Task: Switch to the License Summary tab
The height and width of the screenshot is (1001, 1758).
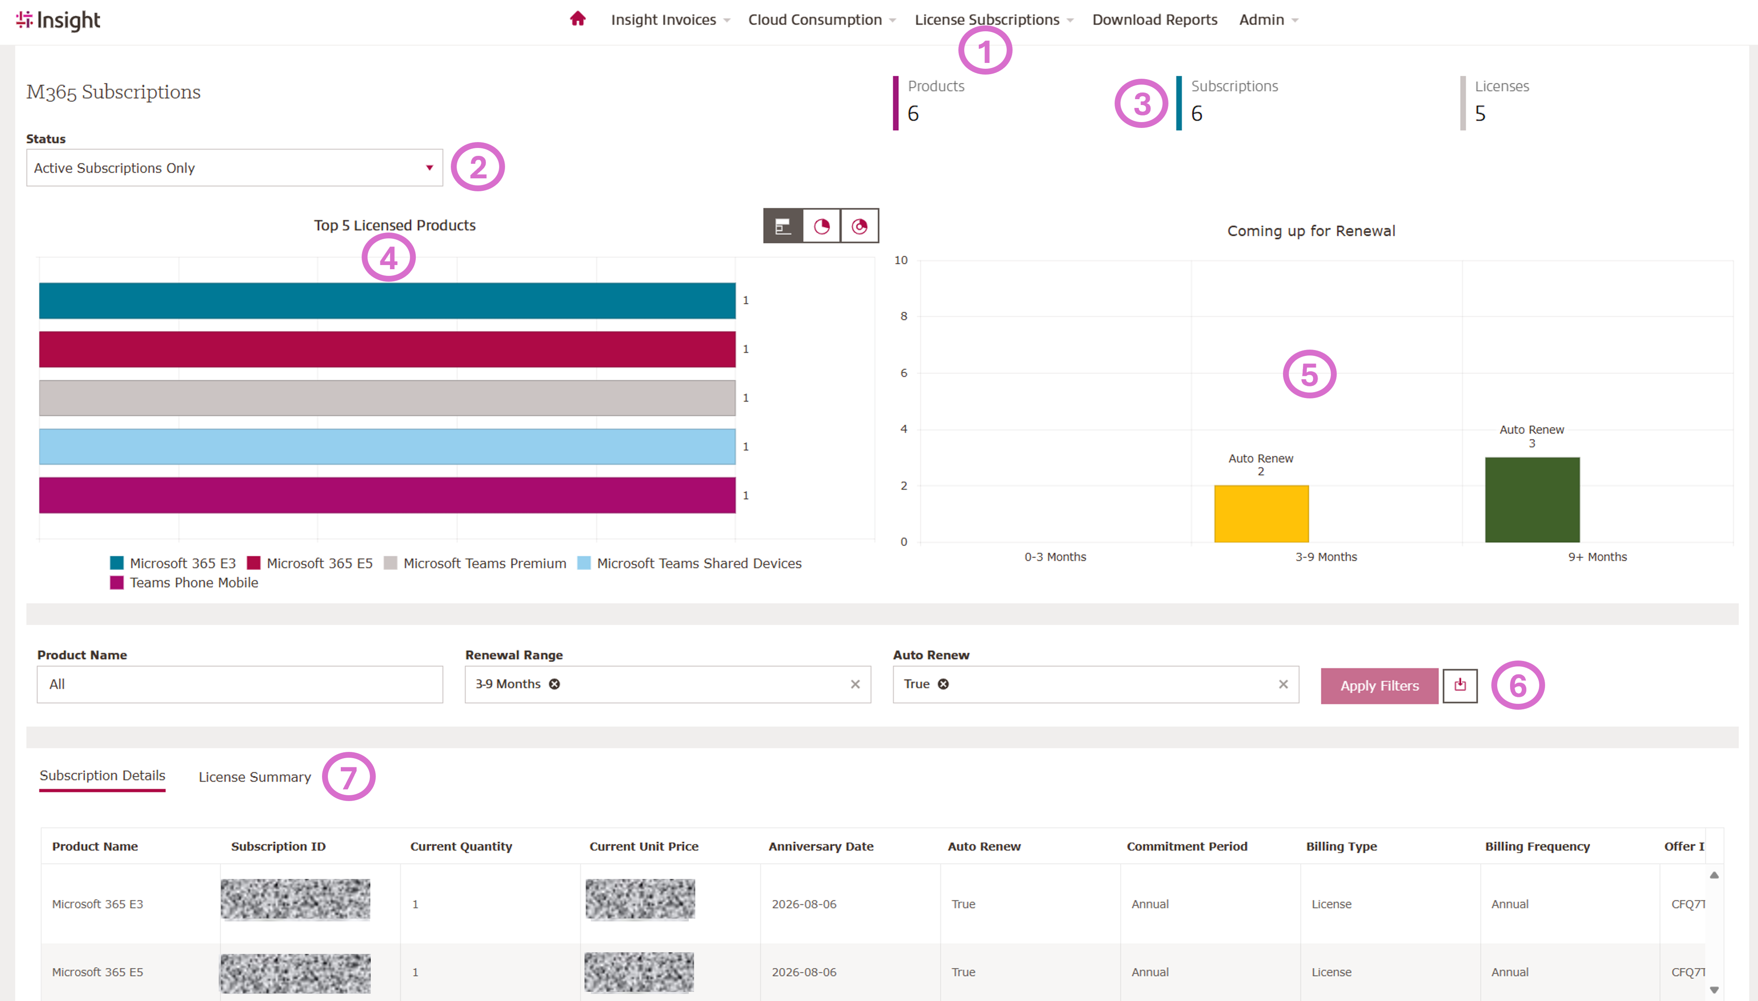Action: 255,777
